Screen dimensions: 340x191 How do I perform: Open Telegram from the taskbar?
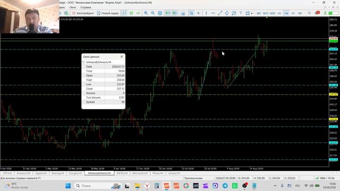(225, 186)
